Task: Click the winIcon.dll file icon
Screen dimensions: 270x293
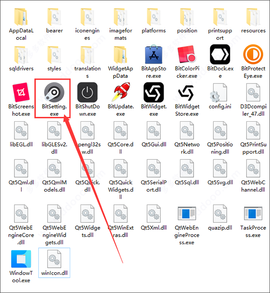Action: [x=54, y=259]
